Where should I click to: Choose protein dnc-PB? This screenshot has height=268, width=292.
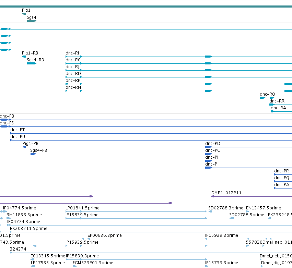[x=7, y=116]
